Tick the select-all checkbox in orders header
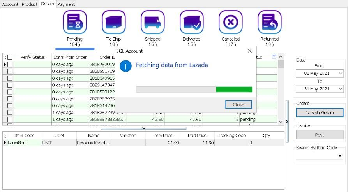The image size is (348, 192). 10,57
